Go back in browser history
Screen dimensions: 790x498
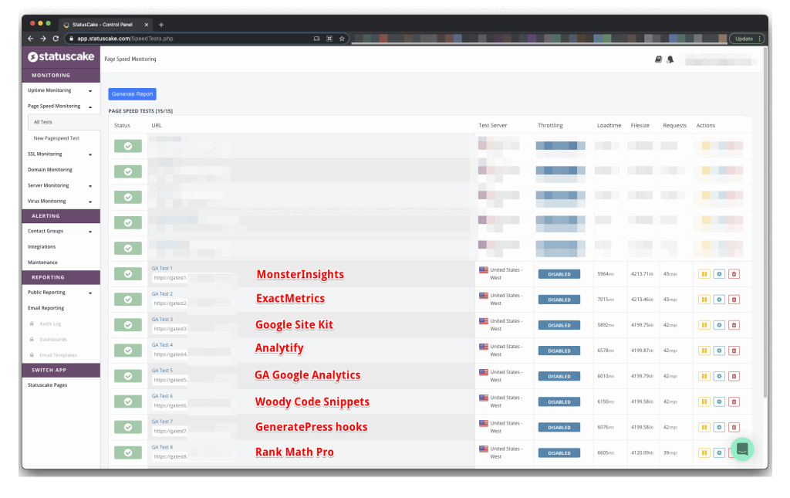(x=31, y=39)
